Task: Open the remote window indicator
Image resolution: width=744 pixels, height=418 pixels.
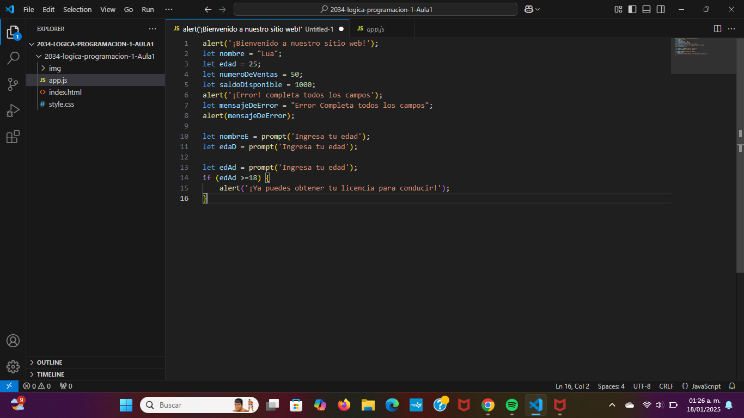Action: point(9,386)
